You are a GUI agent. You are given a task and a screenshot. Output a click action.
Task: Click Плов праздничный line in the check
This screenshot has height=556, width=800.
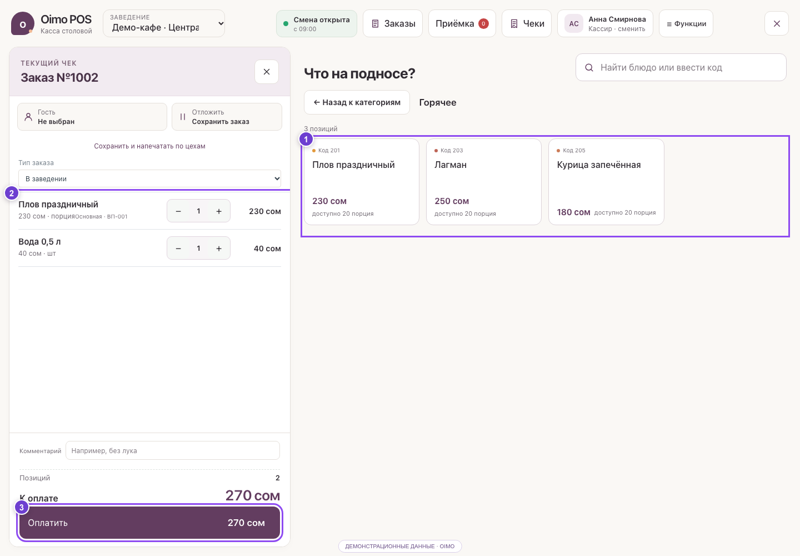[150, 211]
